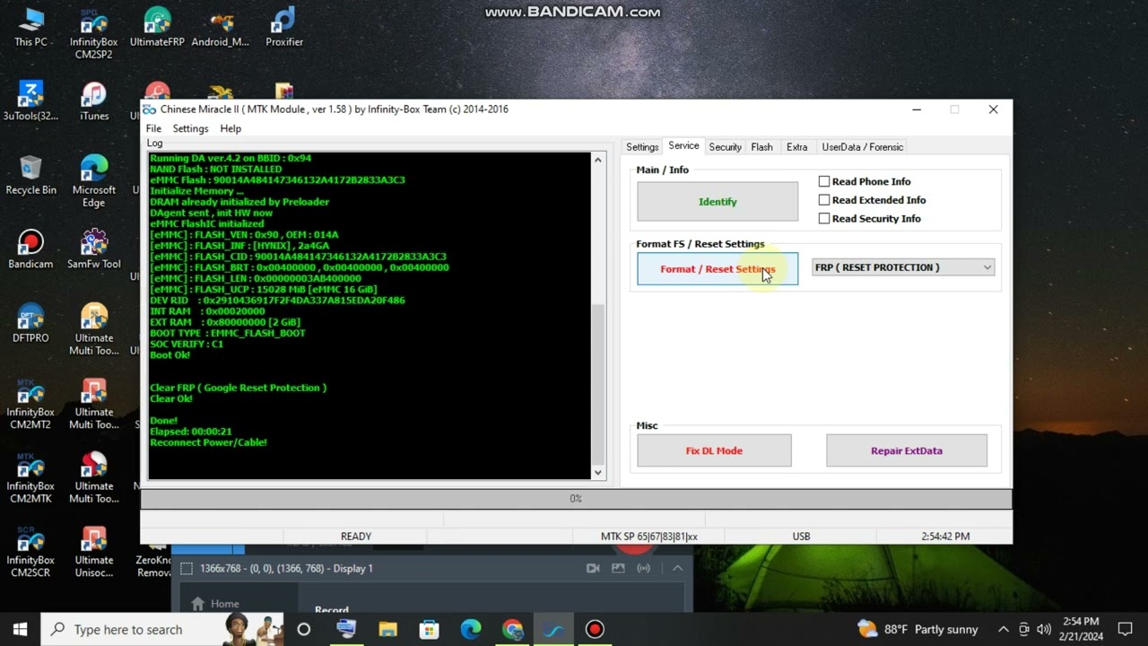Click the 0% progress bar
The image size is (1148, 646).
coord(576,499)
